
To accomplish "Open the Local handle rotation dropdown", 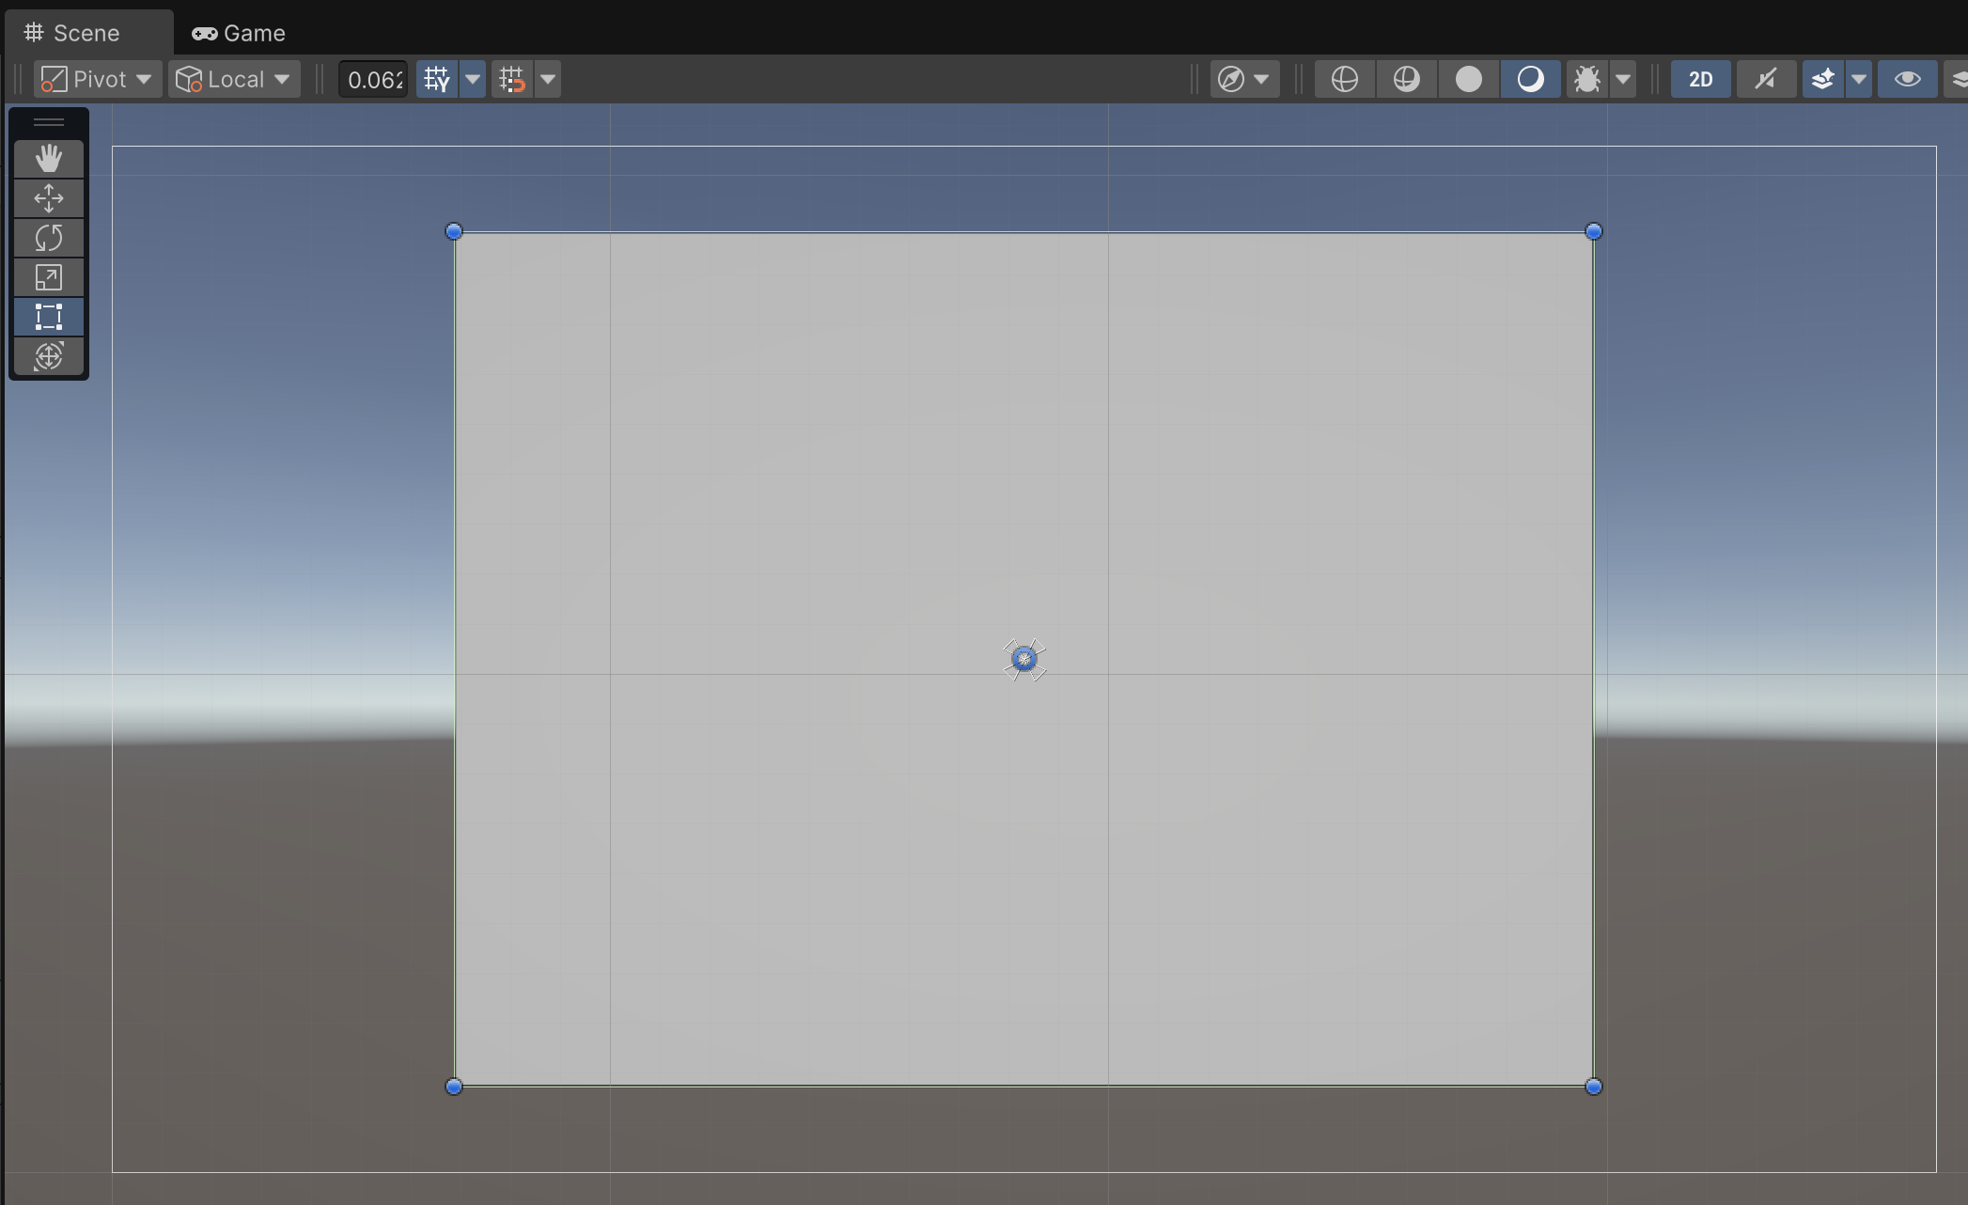I will pyautogui.click(x=234, y=79).
